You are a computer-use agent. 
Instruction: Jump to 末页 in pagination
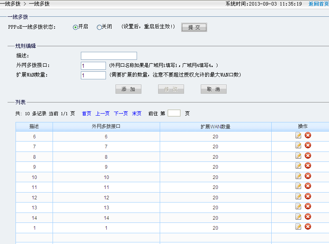pos(137,114)
